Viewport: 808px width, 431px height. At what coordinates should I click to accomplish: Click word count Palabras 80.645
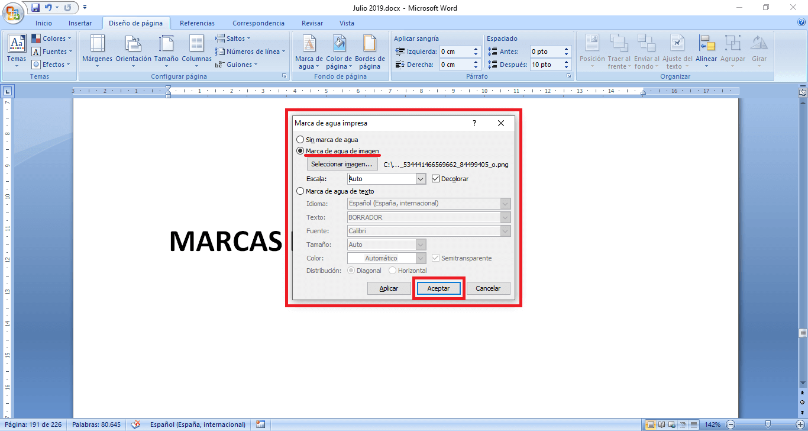pos(95,424)
